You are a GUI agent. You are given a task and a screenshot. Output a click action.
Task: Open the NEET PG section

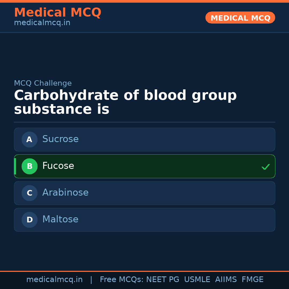pos(162,279)
